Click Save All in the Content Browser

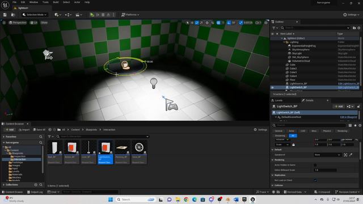click(x=39, y=130)
